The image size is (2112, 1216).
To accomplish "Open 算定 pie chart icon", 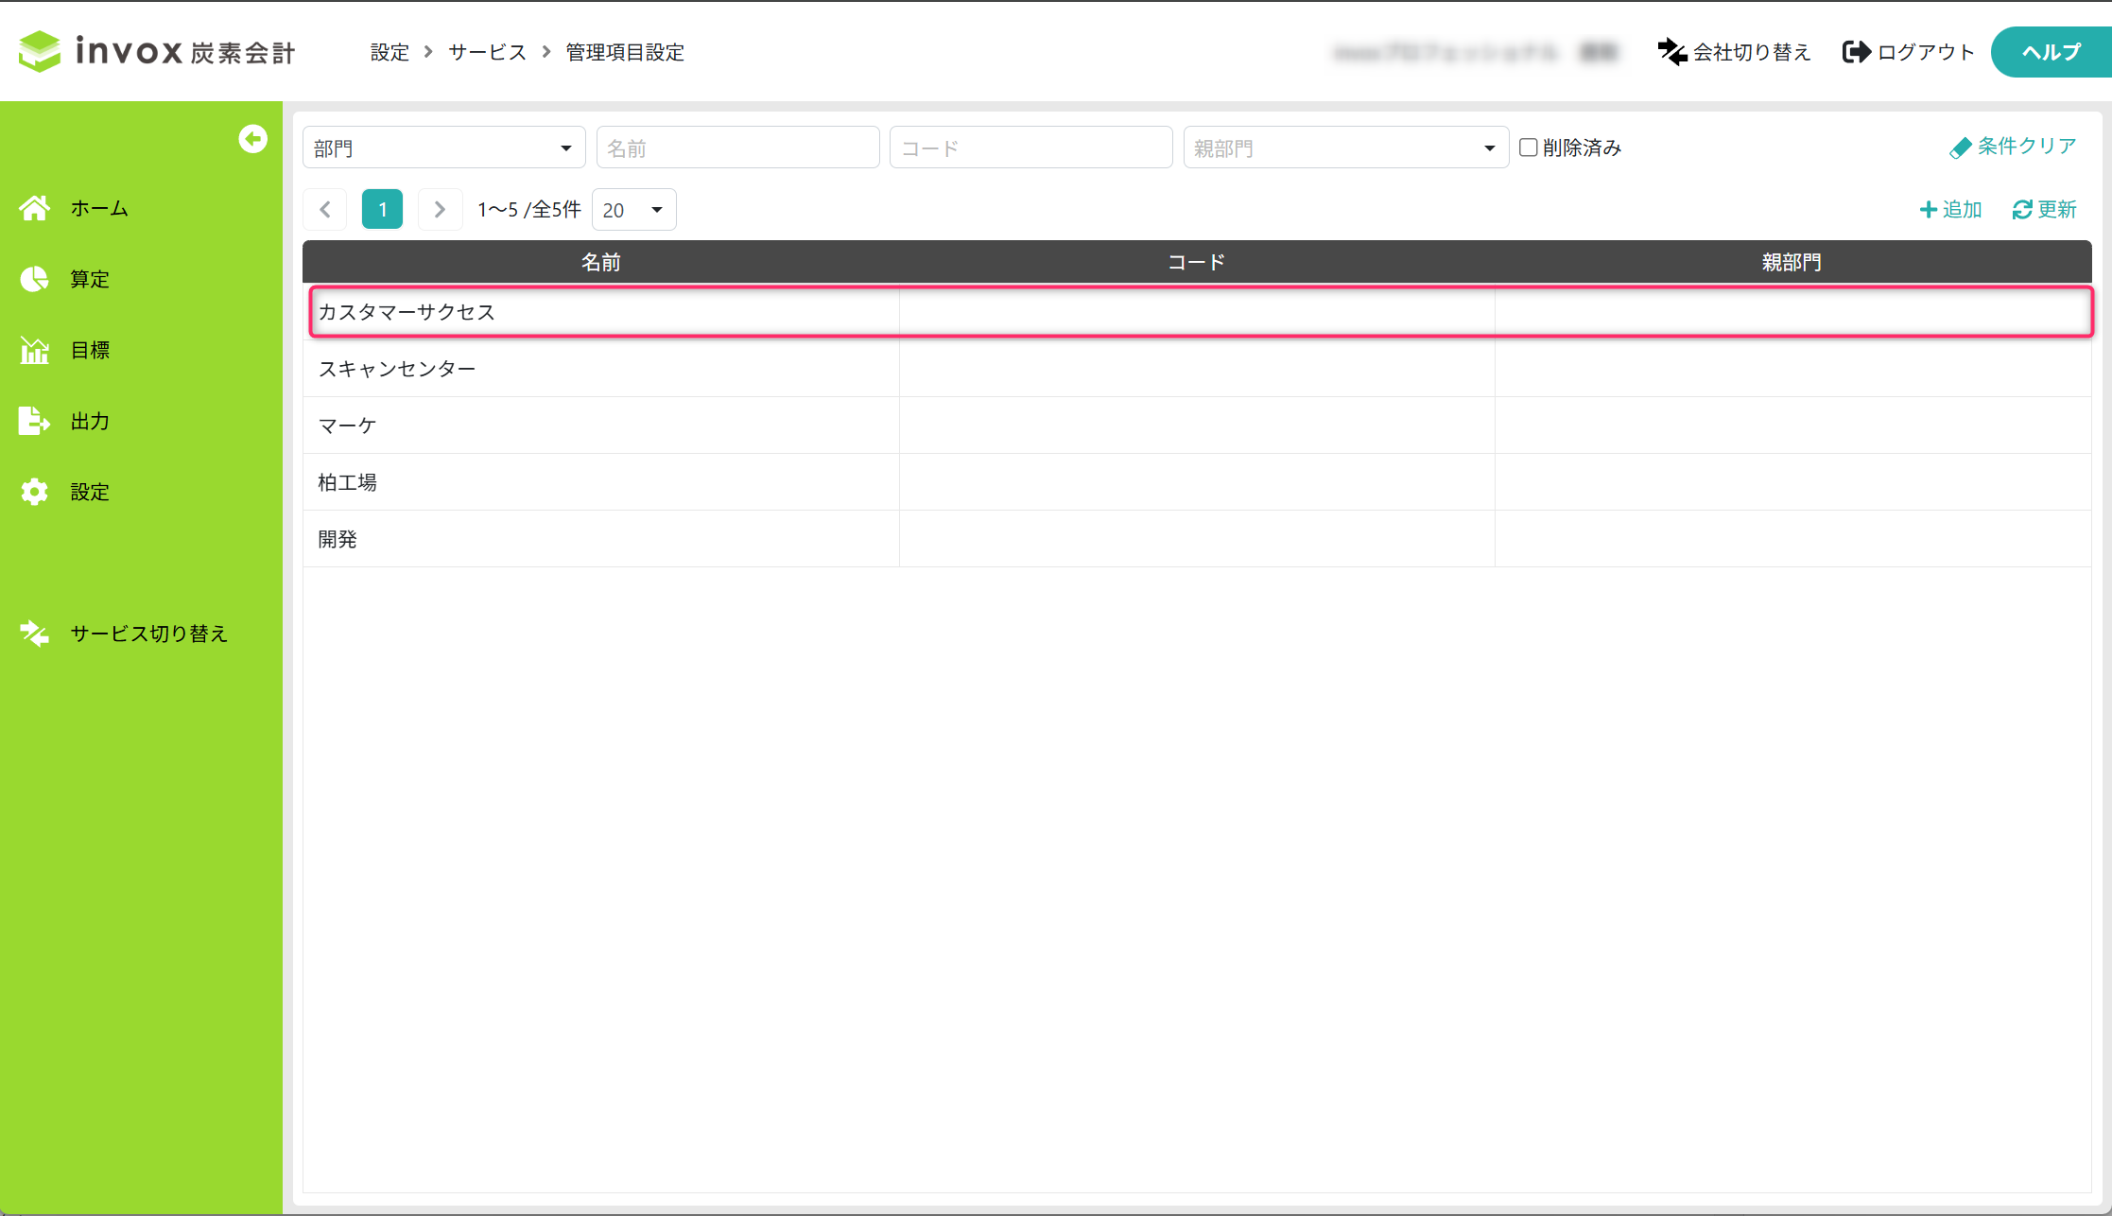I will coord(35,279).
